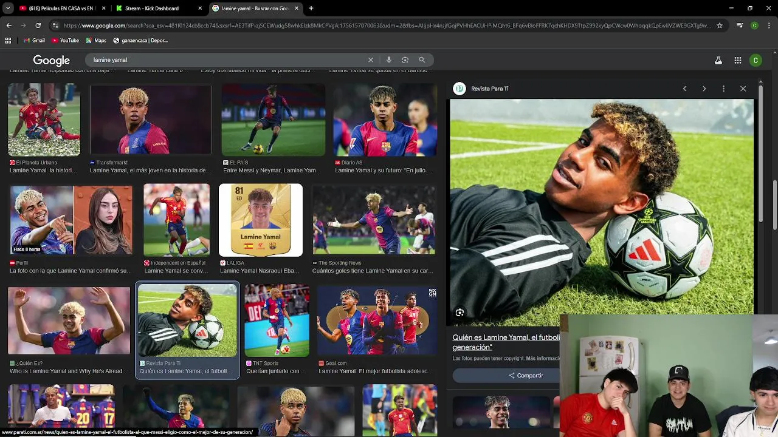Open the media control icon in toolbar

[740, 25]
